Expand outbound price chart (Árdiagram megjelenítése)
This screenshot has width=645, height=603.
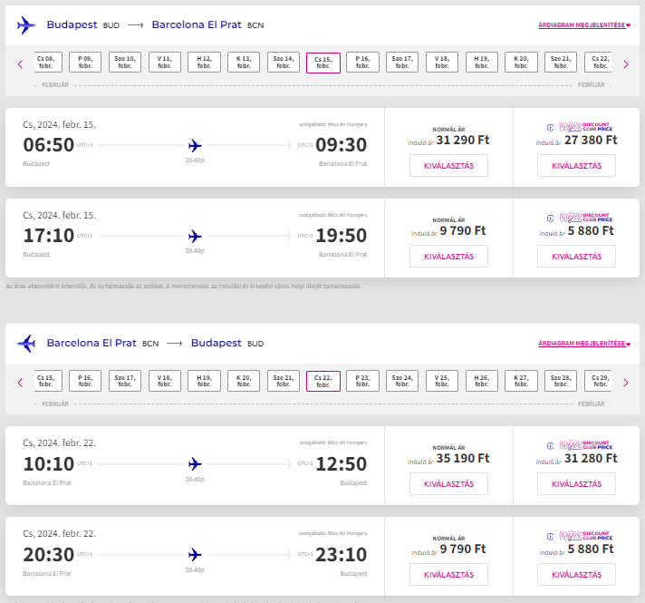pyautogui.click(x=584, y=25)
